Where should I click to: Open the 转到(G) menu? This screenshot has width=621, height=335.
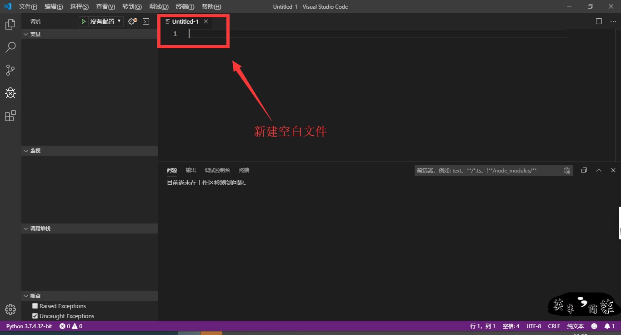pos(132,6)
